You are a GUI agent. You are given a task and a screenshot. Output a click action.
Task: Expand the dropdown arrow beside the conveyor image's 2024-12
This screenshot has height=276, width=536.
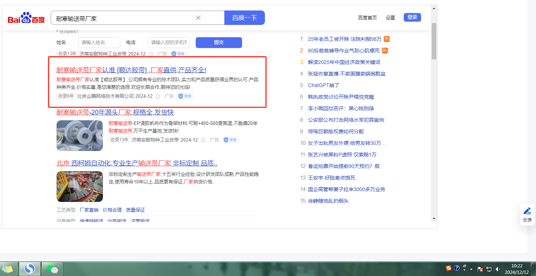tap(203, 140)
